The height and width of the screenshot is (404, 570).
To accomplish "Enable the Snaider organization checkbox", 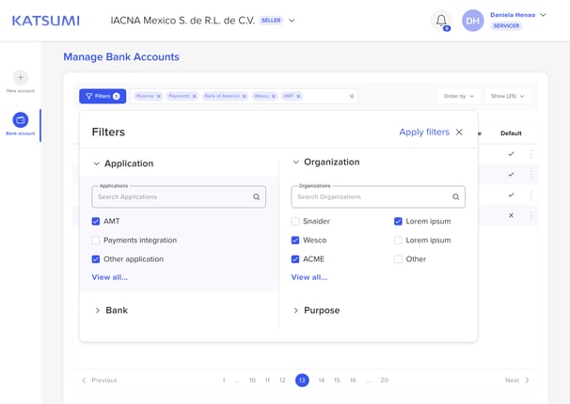I will [295, 221].
